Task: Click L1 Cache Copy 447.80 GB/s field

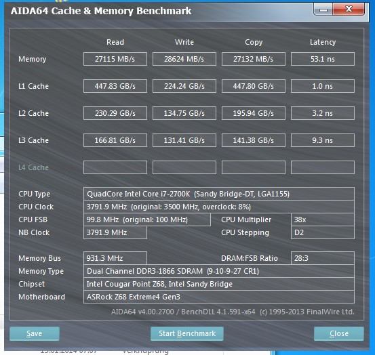Action: pyautogui.click(x=254, y=86)
